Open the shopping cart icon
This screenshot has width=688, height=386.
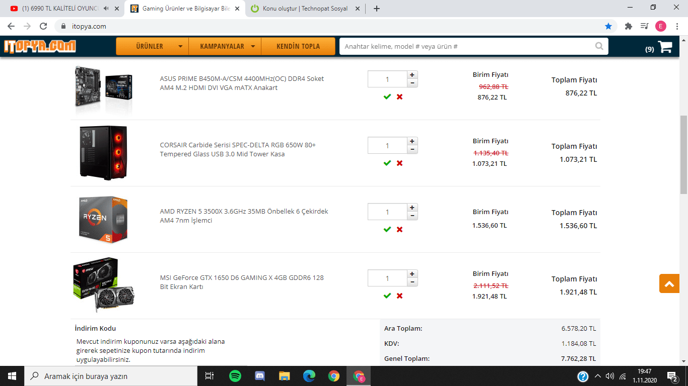point(665,47)
